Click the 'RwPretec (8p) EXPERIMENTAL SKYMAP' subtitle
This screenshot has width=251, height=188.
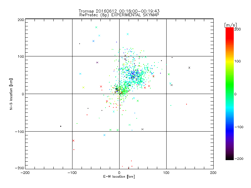(x=119, y=15)
